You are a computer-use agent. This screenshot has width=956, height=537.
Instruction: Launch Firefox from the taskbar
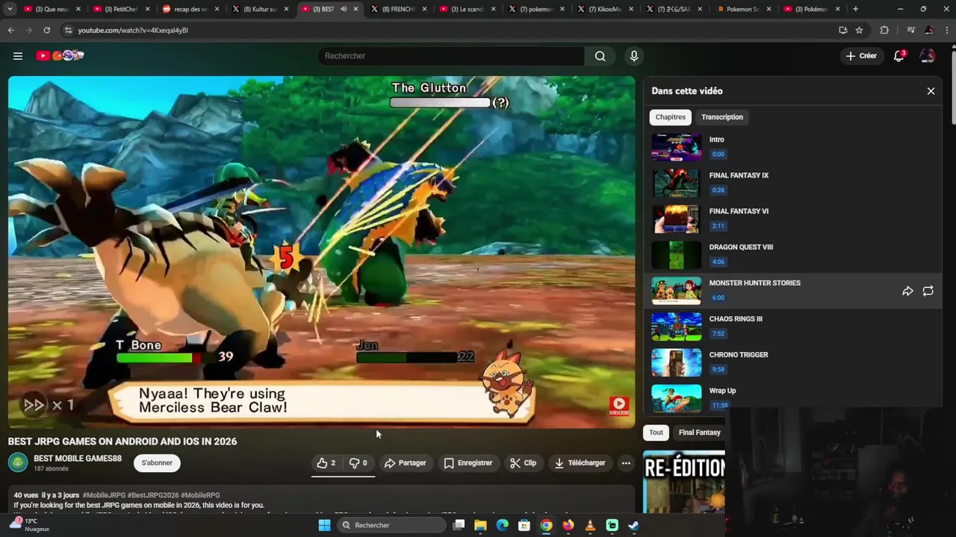(568, 525)
